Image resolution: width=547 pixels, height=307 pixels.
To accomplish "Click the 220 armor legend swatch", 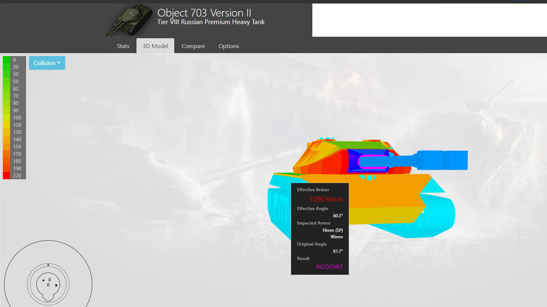I will tap(6, 176).
